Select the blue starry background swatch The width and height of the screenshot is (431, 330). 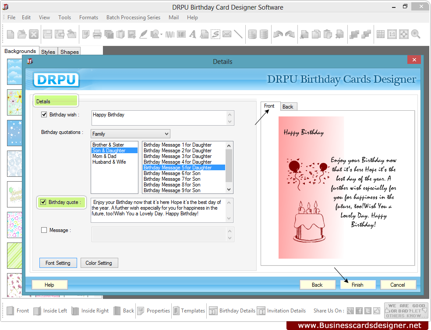tap(14, 133)
